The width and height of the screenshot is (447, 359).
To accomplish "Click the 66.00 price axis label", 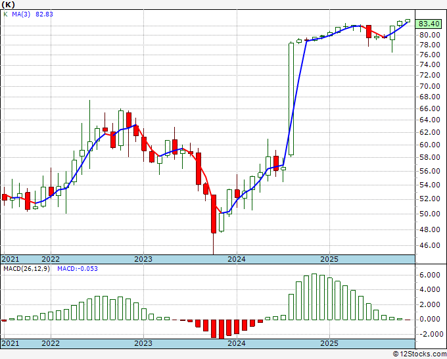I will (430, 108).
